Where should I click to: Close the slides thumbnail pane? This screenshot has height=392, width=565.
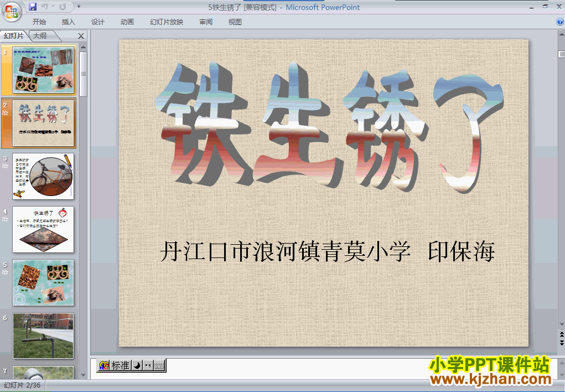[x=81, y=36]
